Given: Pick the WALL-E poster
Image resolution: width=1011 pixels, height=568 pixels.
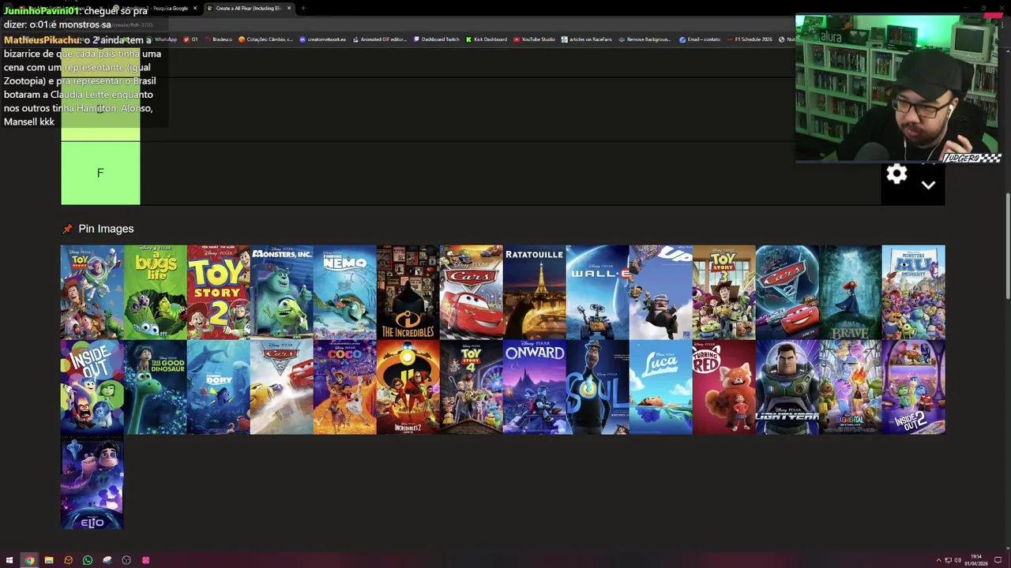Looking at the screenshot, I should point(598,293).
